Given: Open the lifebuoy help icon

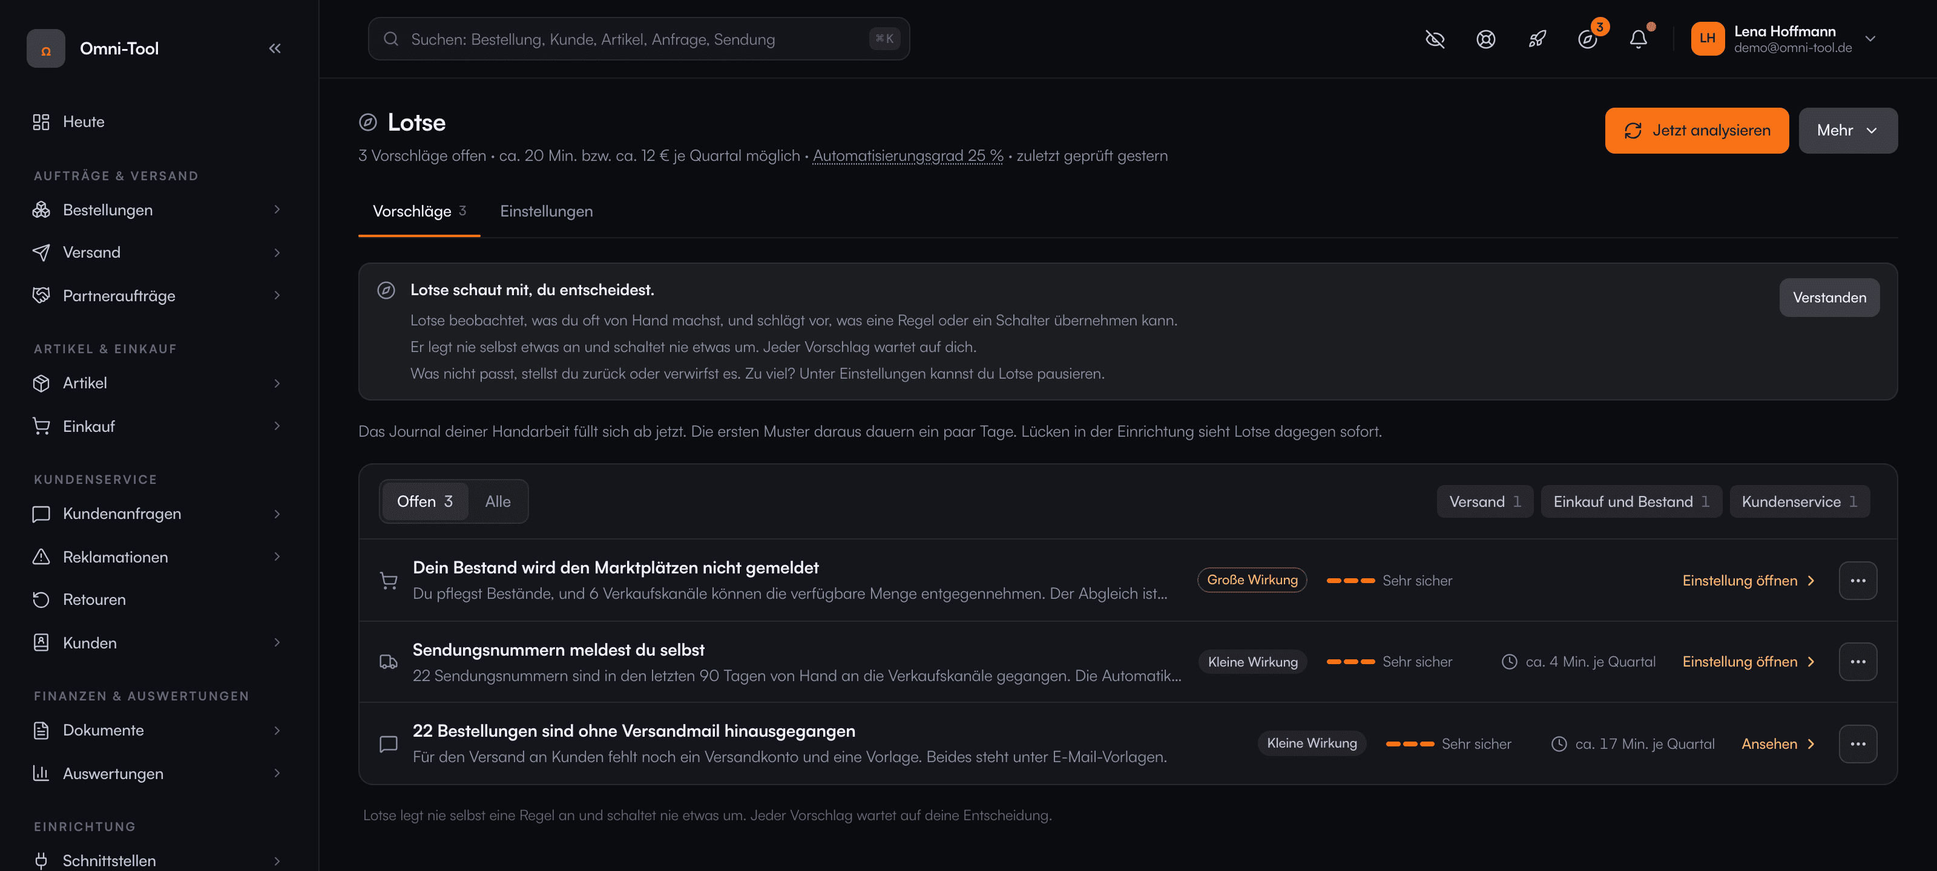Looking at the screenshot, I should 1485,39.
